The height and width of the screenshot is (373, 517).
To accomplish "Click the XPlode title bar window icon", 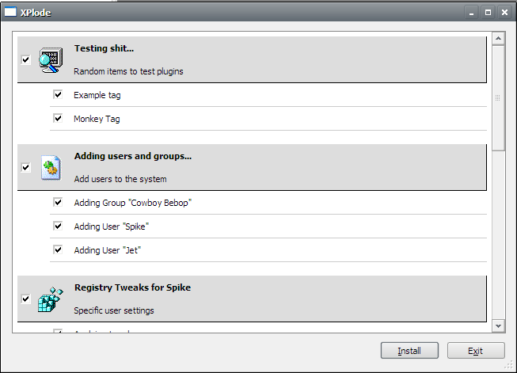I will [x=10, y=12].
